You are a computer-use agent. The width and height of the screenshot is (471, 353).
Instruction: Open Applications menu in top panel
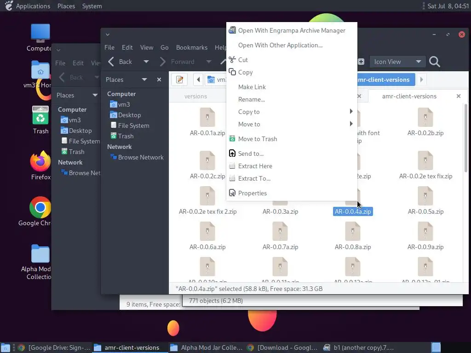(33, 6)
